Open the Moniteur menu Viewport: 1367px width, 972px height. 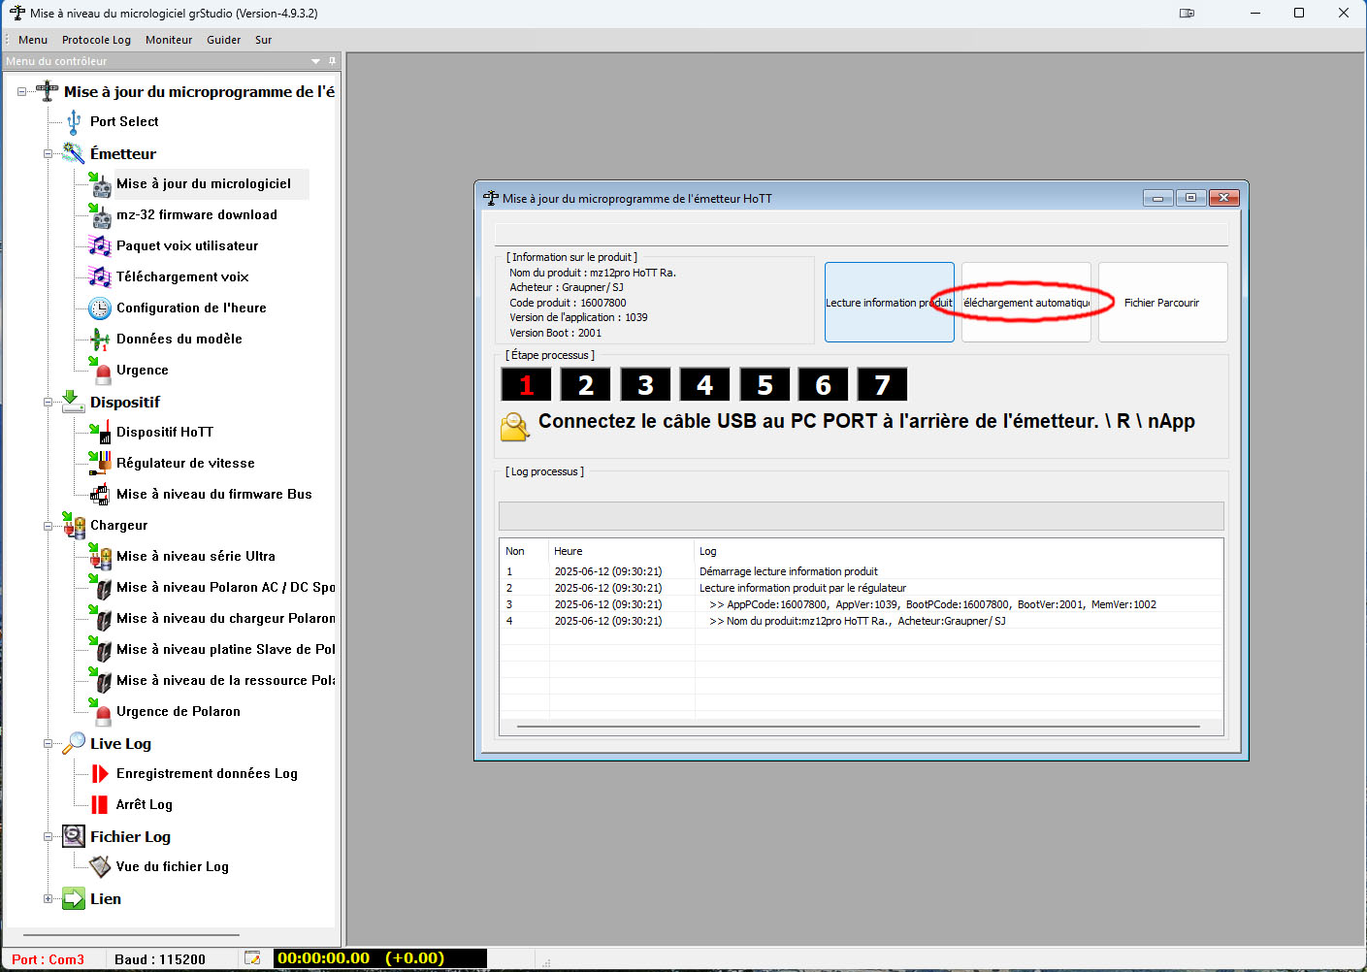(169, 40)
